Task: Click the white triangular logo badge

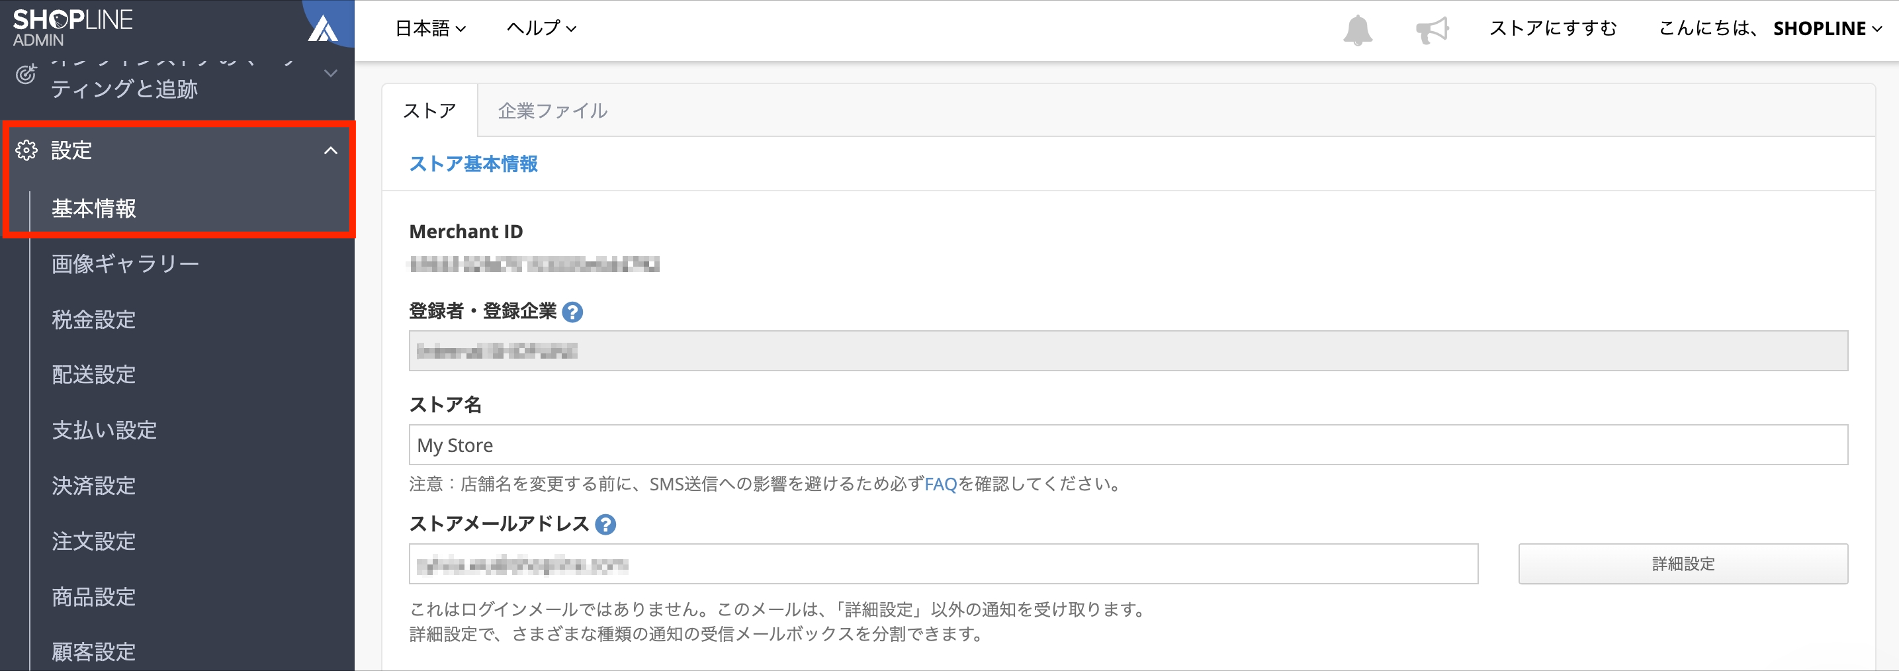Action: tap(323, 30)
